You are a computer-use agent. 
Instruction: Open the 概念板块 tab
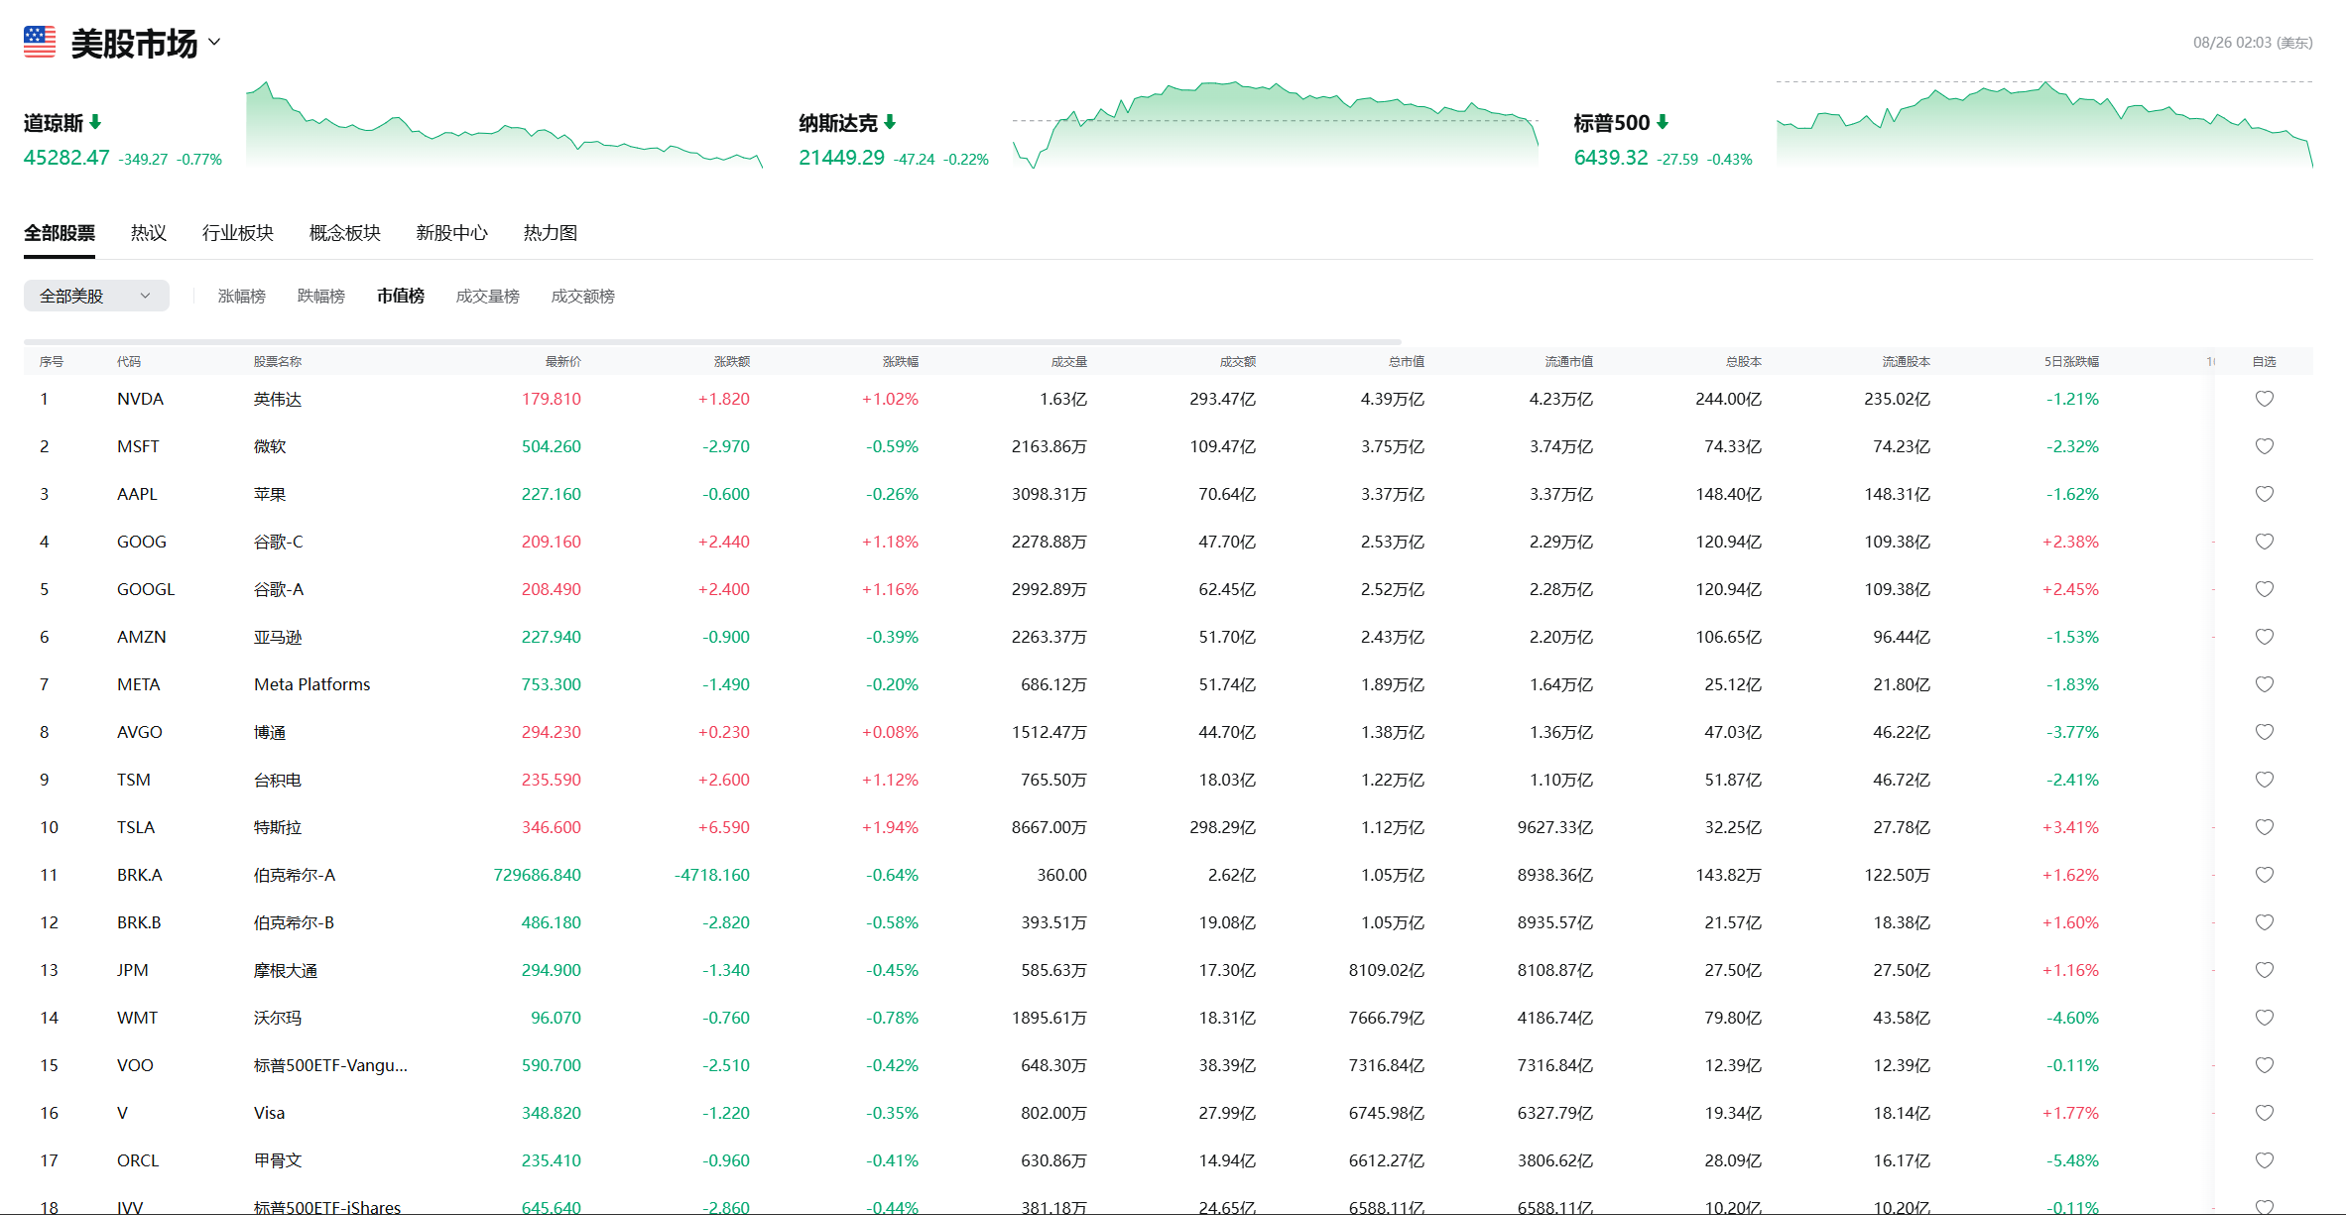click(x=345, y=233)
